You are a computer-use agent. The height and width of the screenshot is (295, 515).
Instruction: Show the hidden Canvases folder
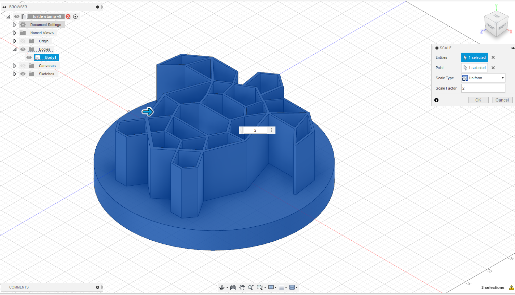(x=23, y=66)
